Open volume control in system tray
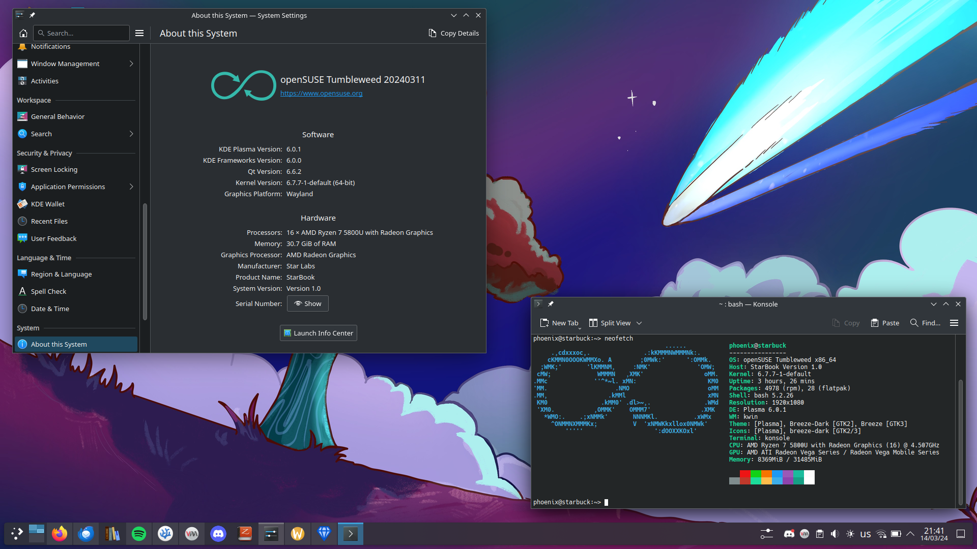This screenshot has height=549, width=977. click(x=835, y=534)
